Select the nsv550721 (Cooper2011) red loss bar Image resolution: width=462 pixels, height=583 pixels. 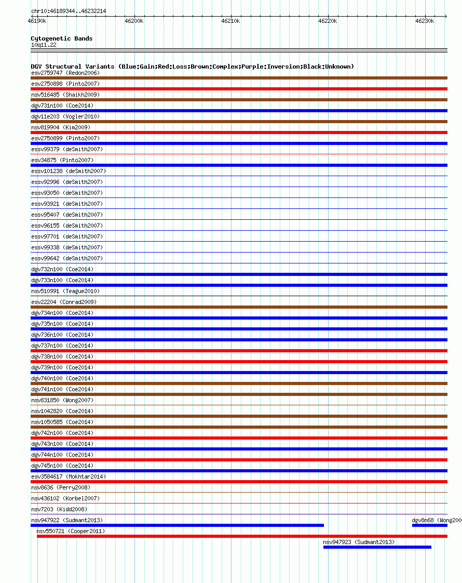[x=242, y=536]
